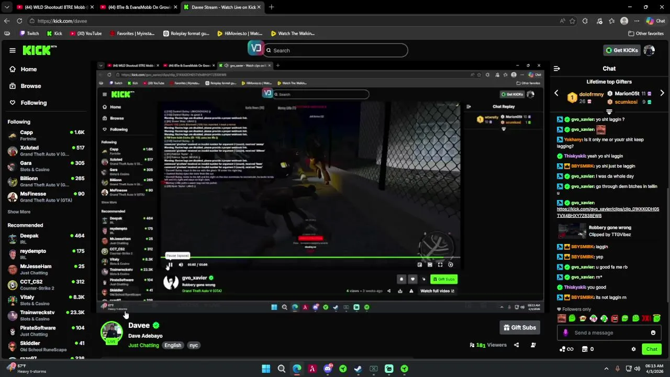Open the Other favorites folder
The width and height of the screenshot is (670, 377).
[646, 34]
